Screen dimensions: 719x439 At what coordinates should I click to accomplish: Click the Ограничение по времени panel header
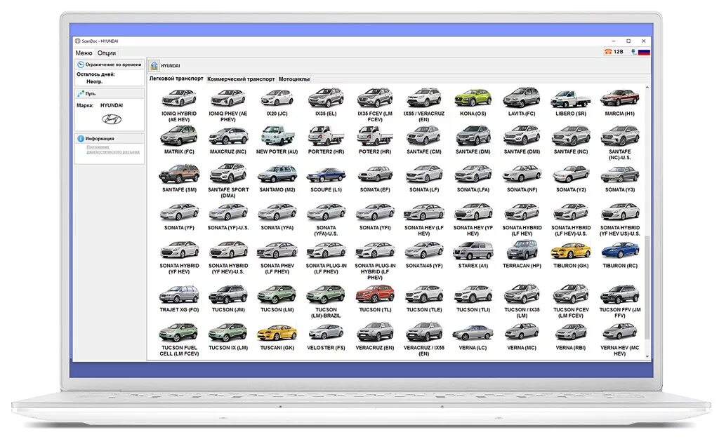(x=110, y=65)
